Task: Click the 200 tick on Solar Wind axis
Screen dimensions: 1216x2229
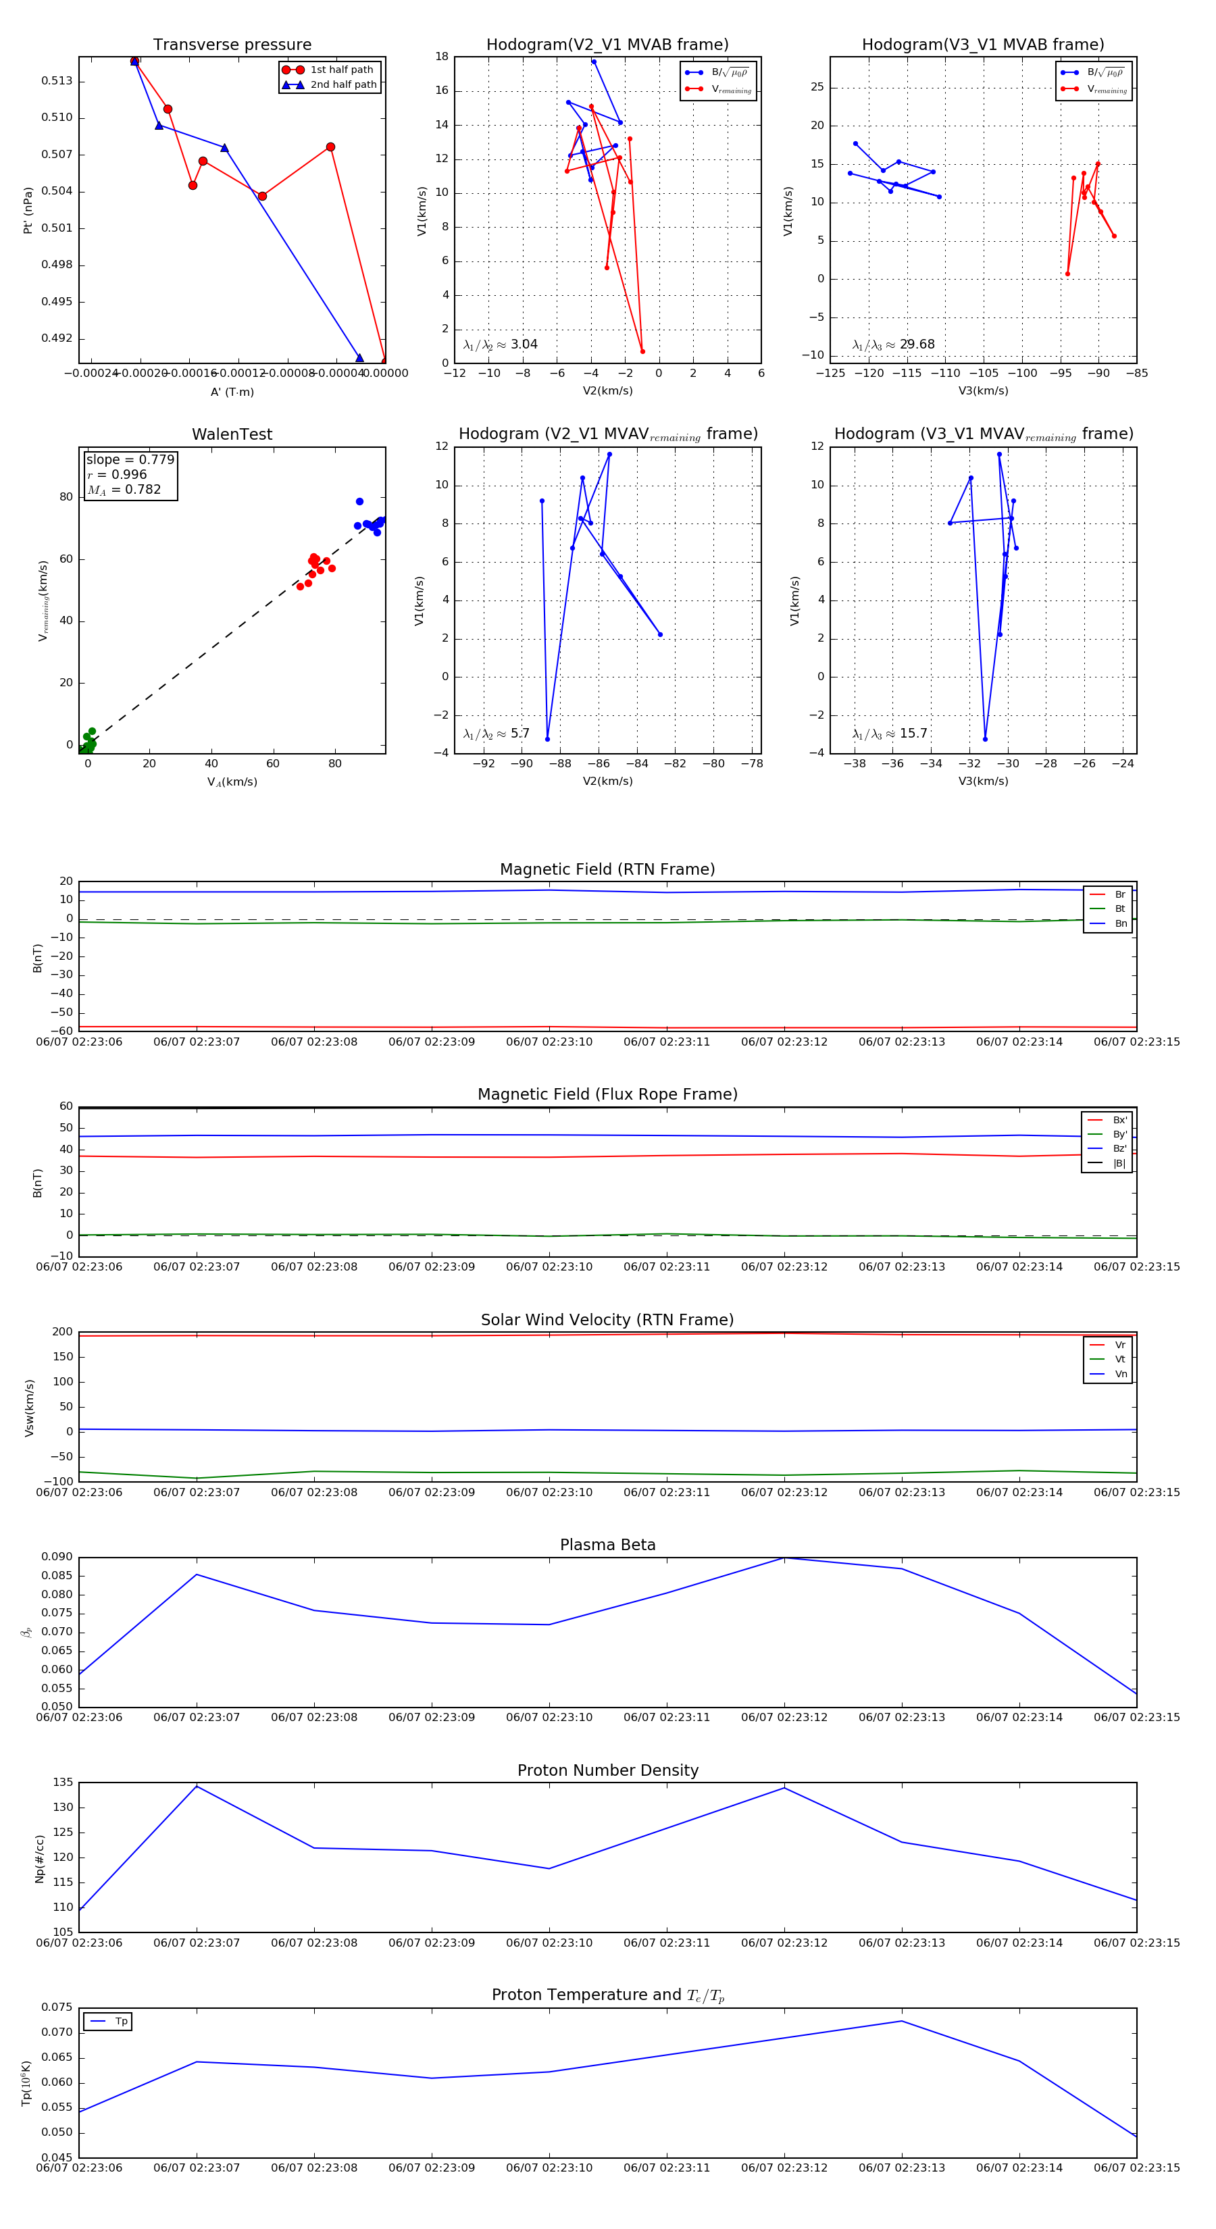Action: pyautogui.click(x=64, y=1332)
